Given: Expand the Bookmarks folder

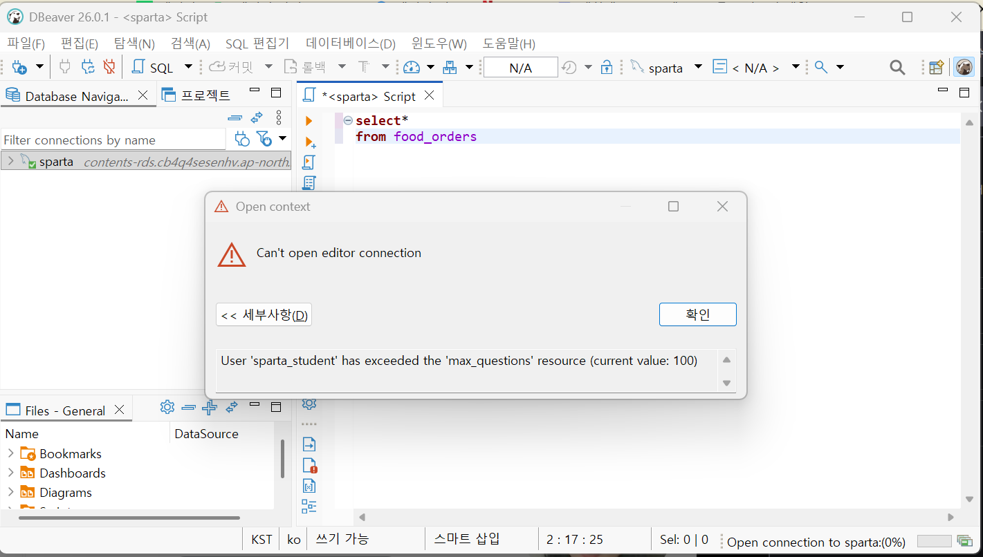Looking at the screenshot, I should [x=10, y=453].
